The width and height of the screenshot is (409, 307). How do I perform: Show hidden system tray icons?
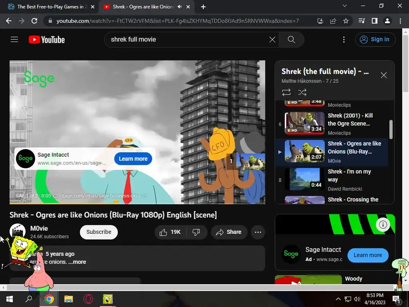coord(338,299)
